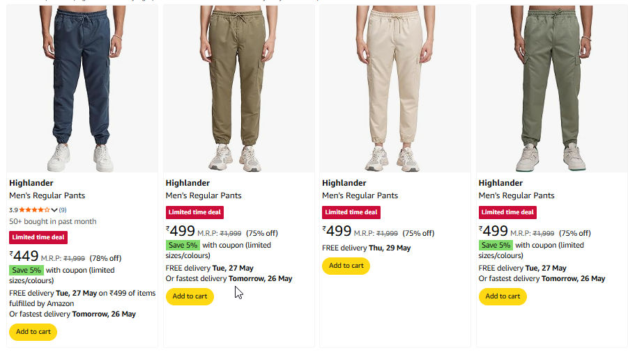628x352 pixels.
Task: Open the cream pants product image
Action: coord(395,89)
